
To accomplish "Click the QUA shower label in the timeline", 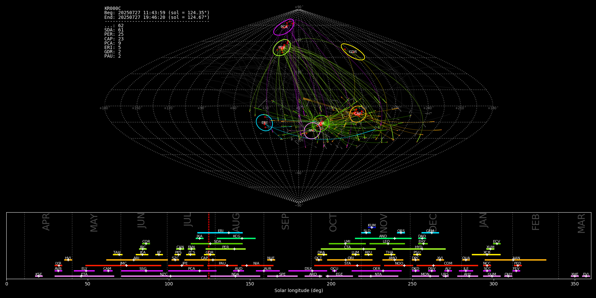I will point(466,258).
